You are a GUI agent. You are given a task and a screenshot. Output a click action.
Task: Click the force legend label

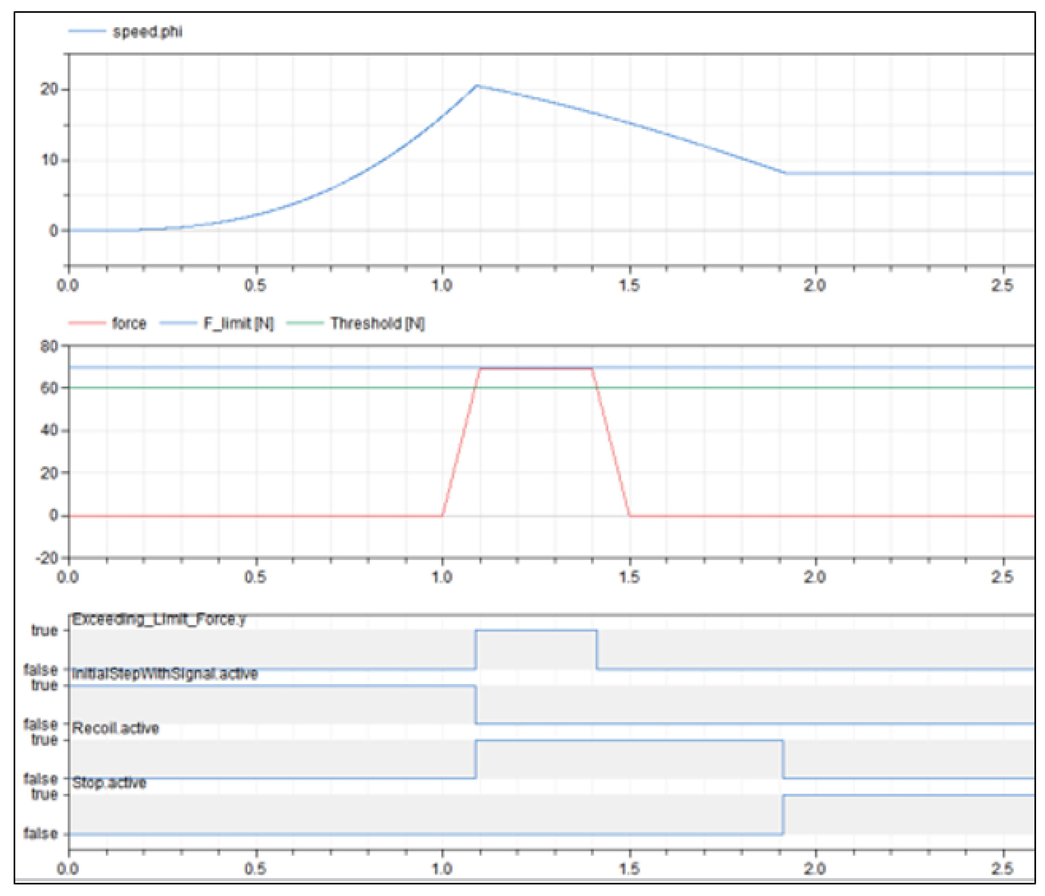129,323
